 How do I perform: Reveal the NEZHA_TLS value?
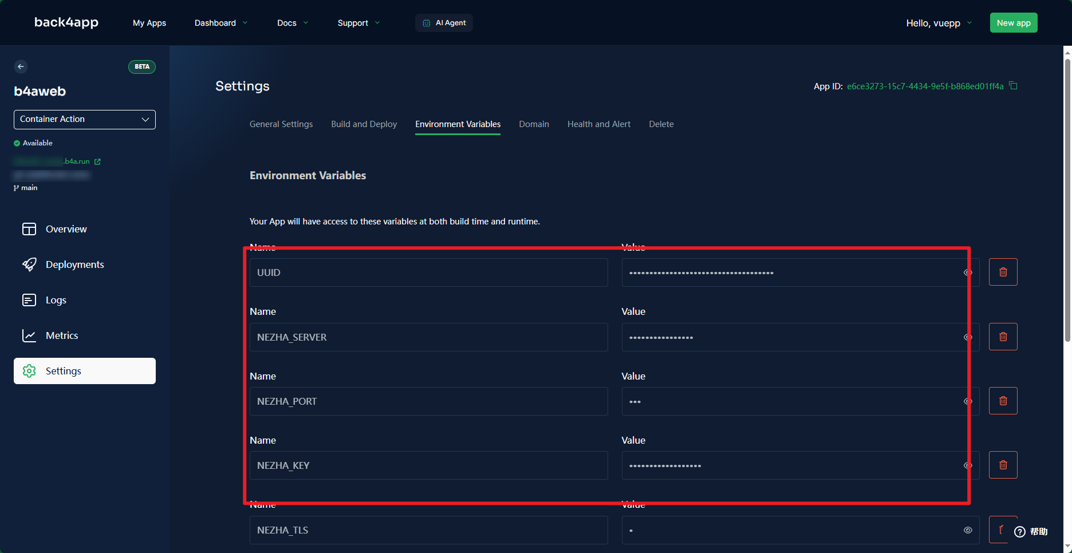pyautogui.click(x=968, y=530)
